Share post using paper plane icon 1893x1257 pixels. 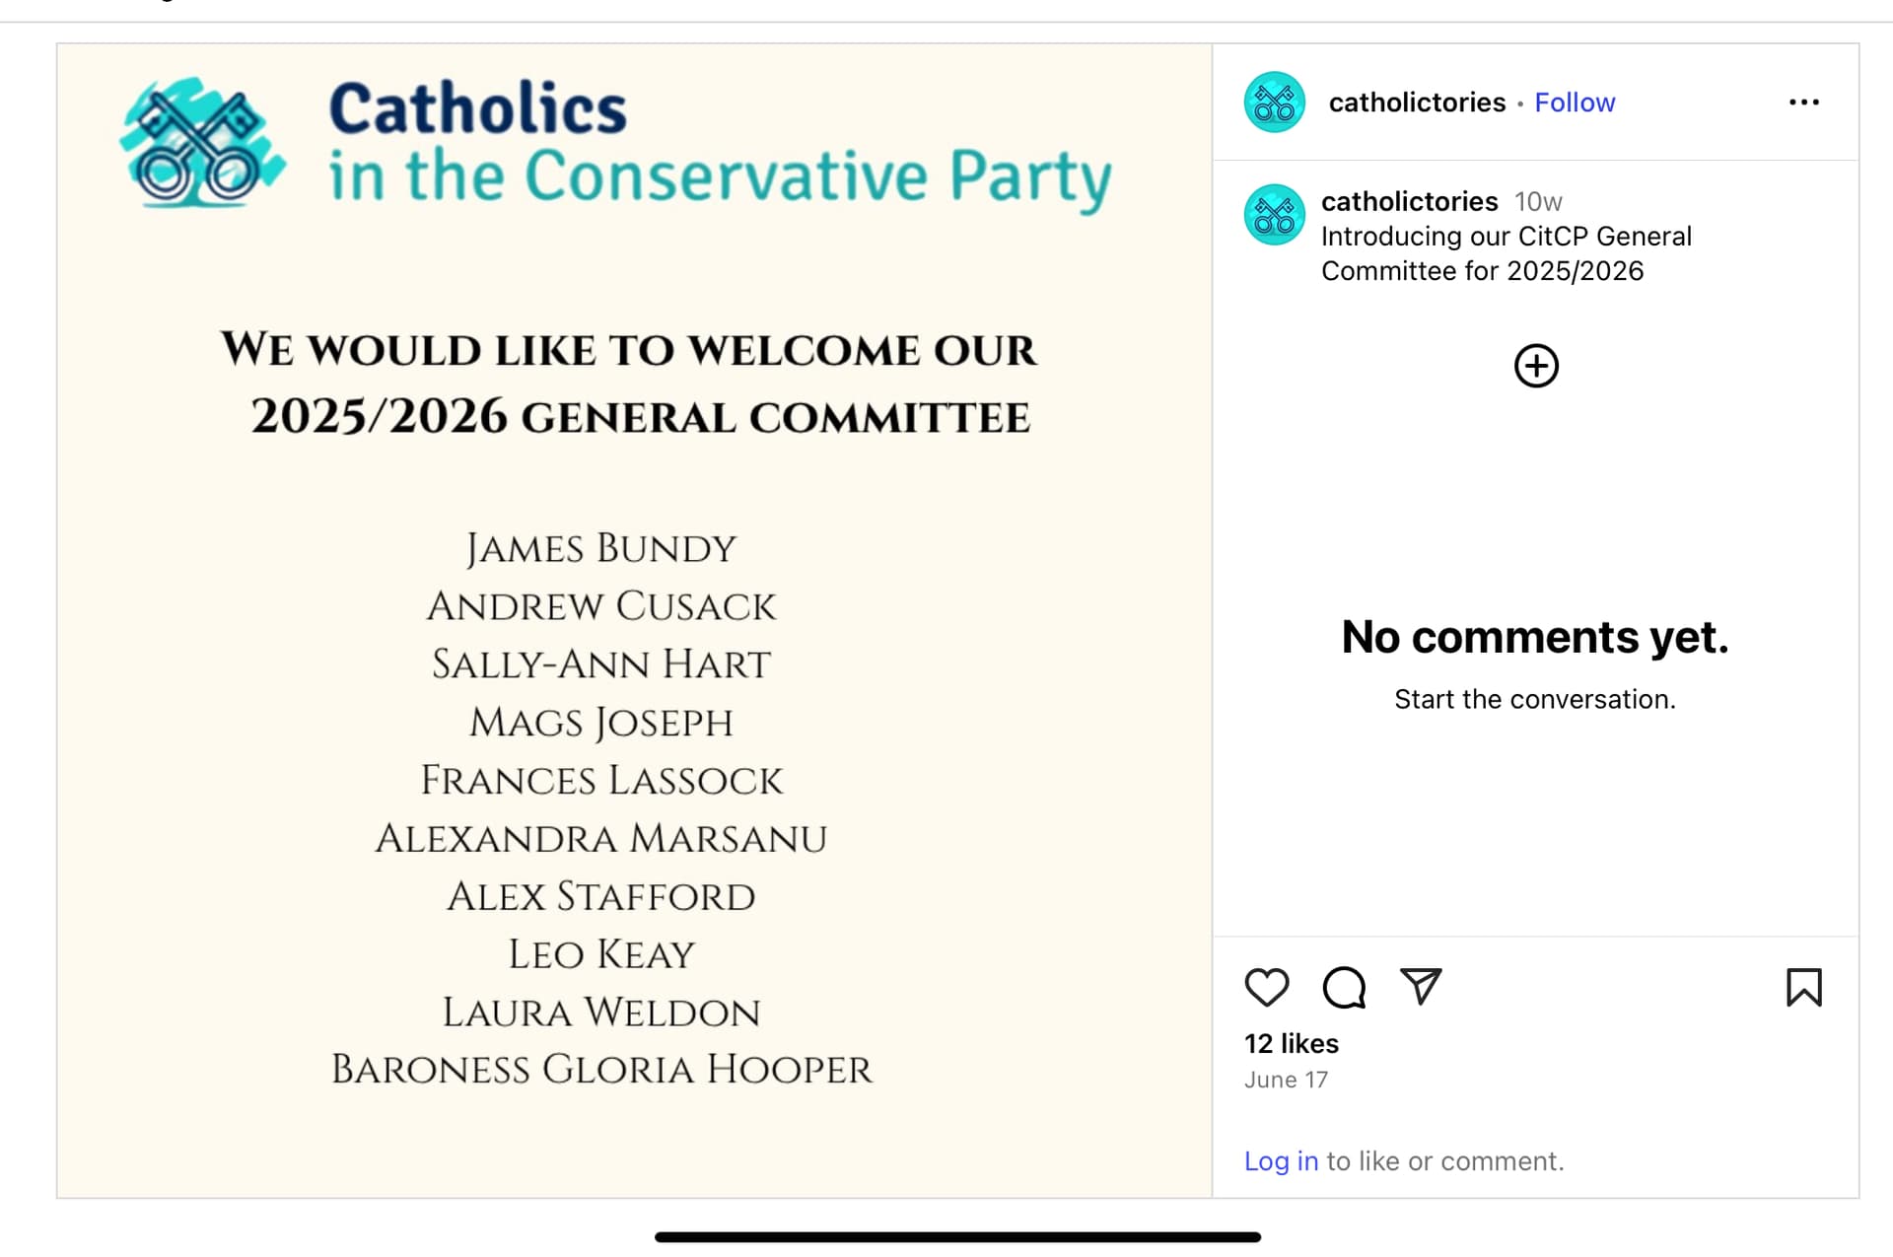pyautogui.click(x=1421, y=986)
